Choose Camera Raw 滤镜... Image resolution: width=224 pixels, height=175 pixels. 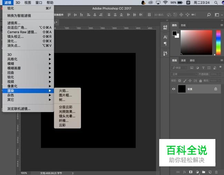[x=28, y=32]
